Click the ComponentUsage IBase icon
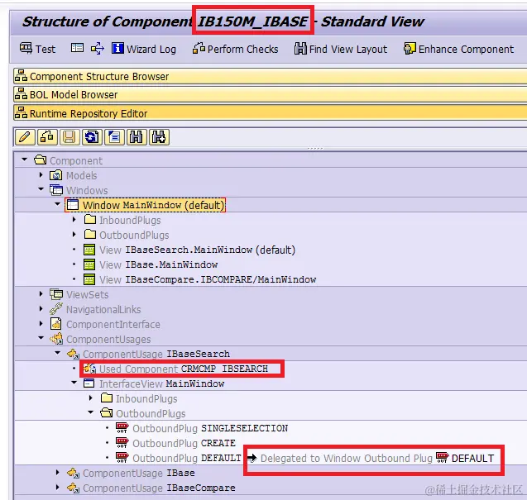Image resolution: width=527 pixels, height=500 pixels. [73, 473]
